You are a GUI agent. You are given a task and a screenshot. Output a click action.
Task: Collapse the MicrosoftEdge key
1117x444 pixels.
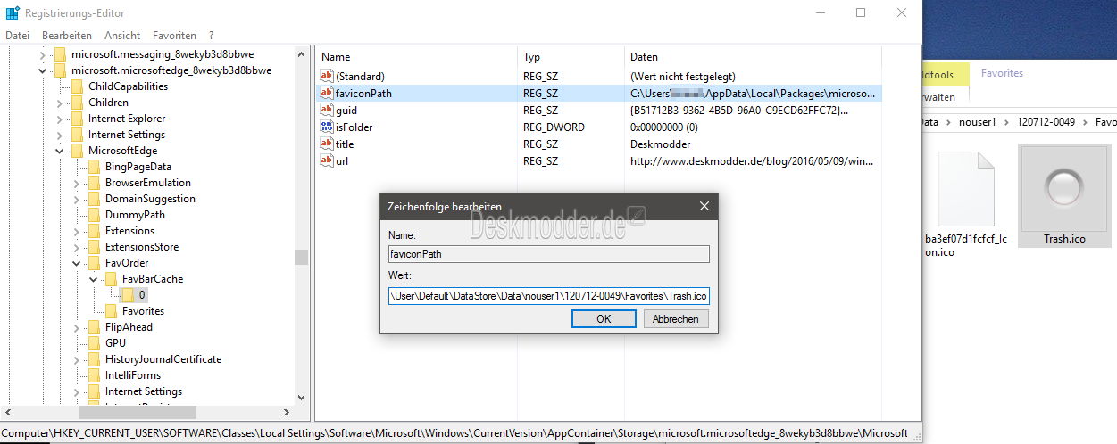[60, 151]
